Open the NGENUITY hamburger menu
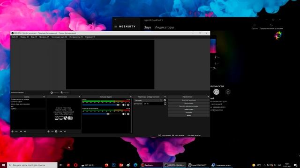This screenshot has width=300, height=168. 116,27
